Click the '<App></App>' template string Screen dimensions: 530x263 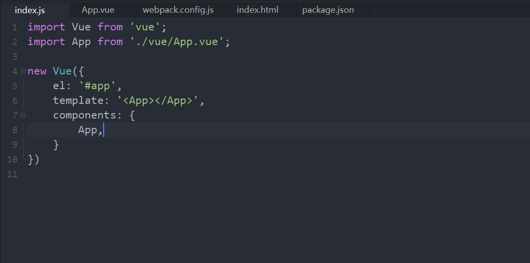157,100
